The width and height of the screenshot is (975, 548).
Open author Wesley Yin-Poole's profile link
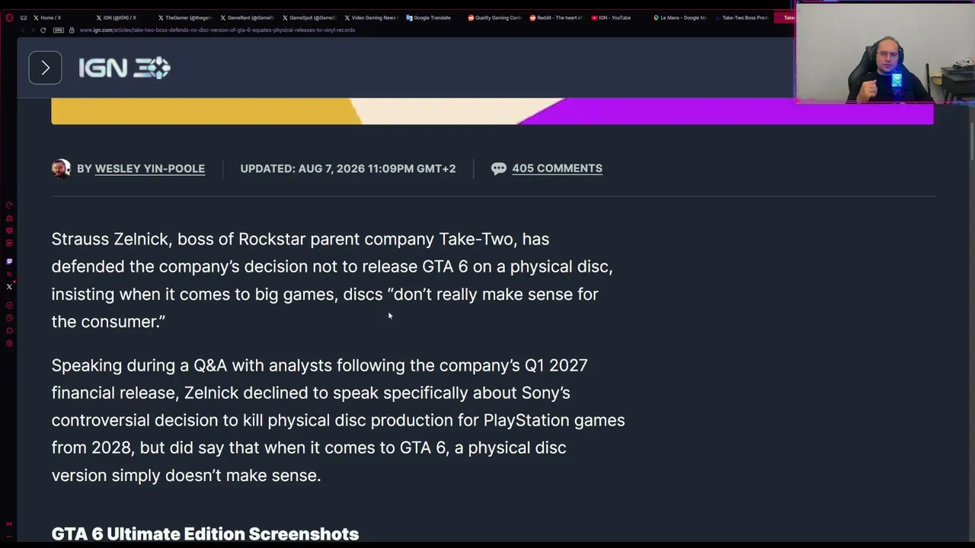149,168
